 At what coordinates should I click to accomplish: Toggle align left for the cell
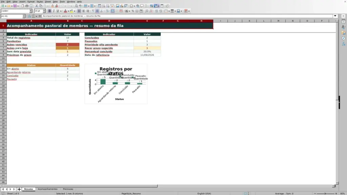pos(79,11)
